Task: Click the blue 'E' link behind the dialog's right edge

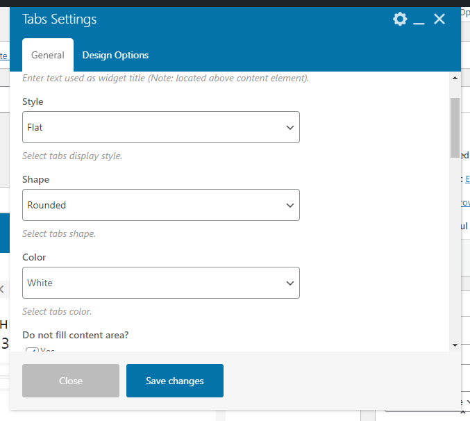Action: point(467,179)
